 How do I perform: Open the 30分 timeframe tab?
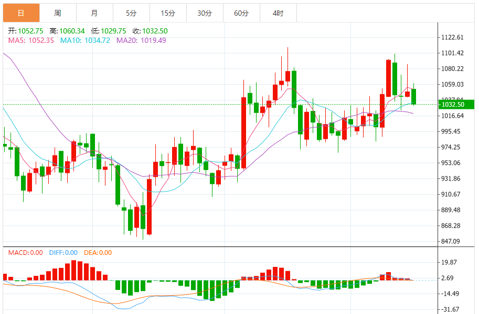205,13
